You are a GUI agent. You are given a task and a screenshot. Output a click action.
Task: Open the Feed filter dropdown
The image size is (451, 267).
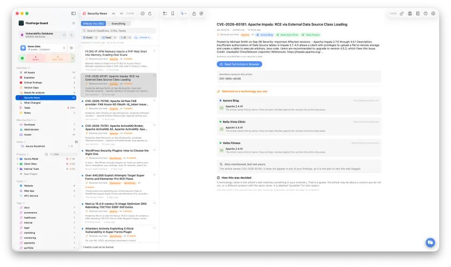pos(108,38)
